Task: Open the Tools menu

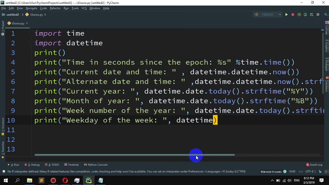Action: pyautogui.click(x=75, y=8)
